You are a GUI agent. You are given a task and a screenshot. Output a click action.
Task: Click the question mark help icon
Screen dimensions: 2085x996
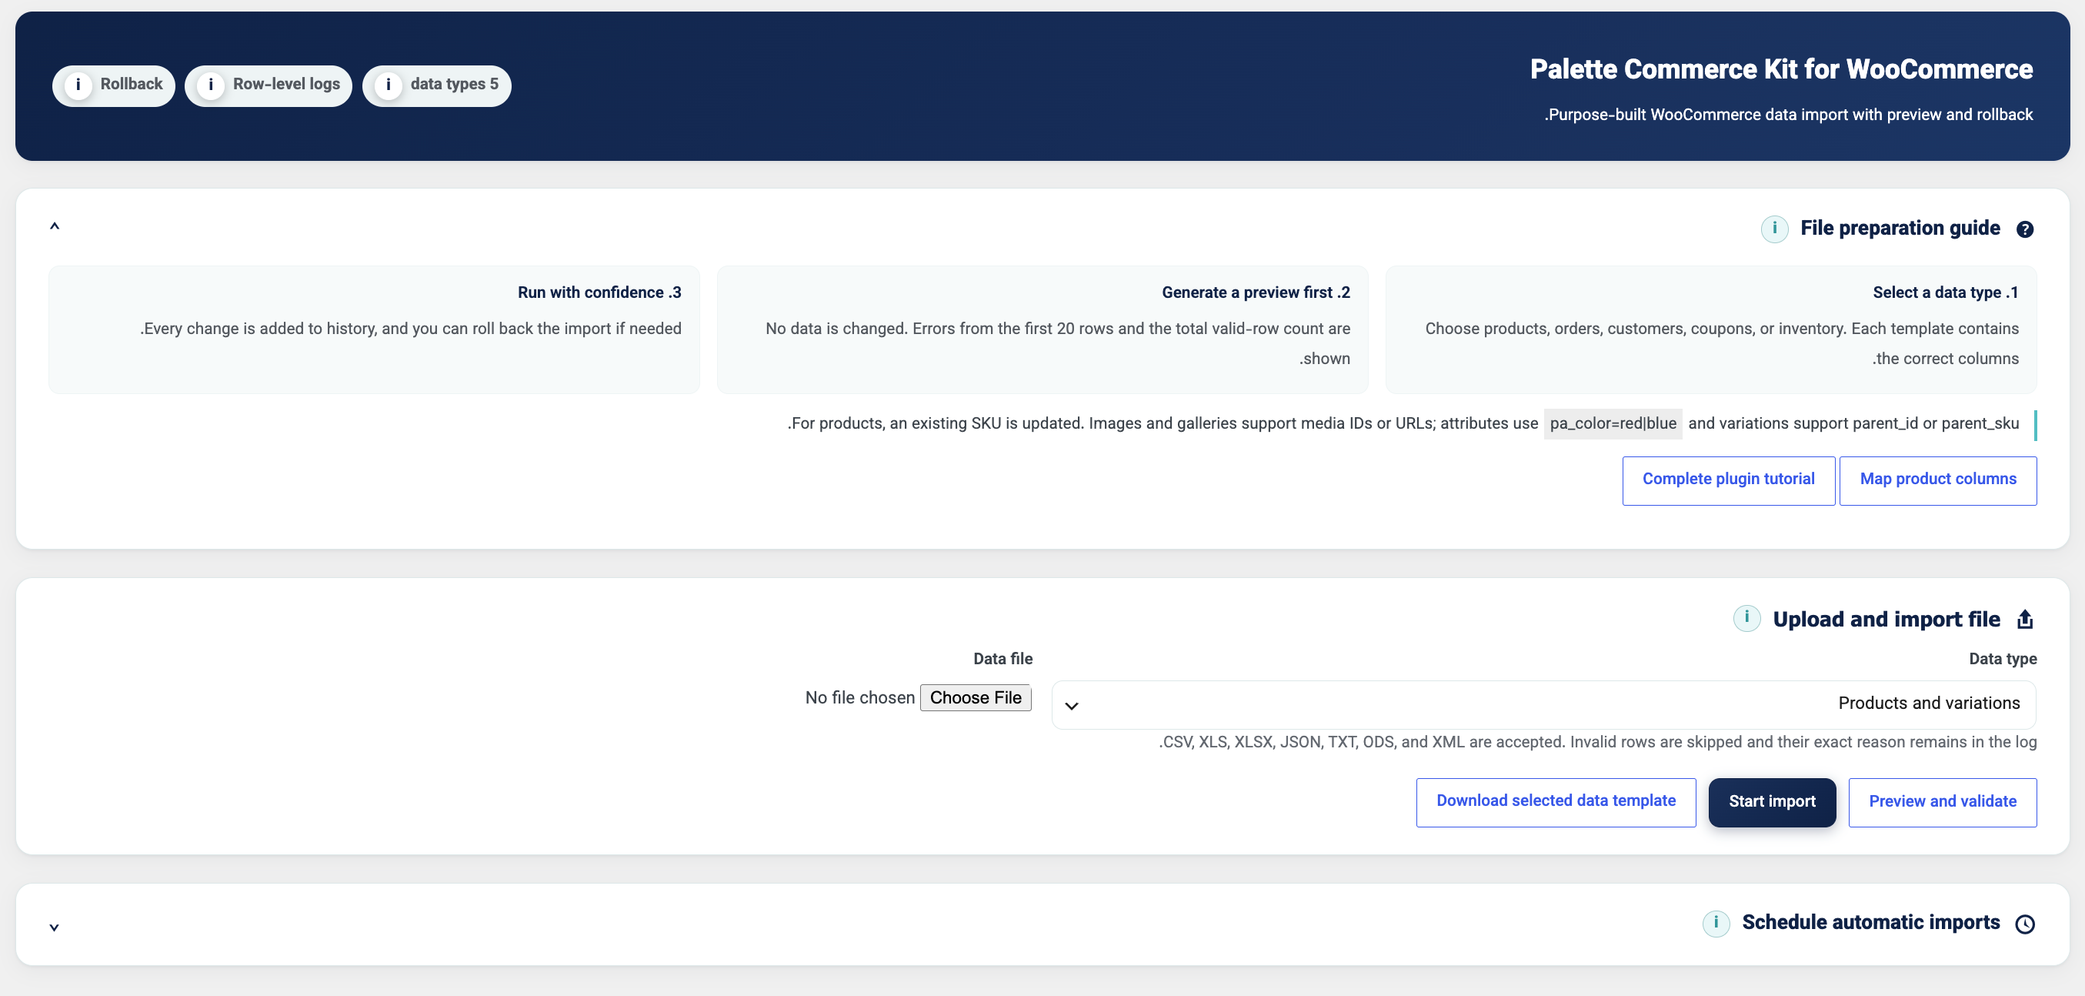[2025, 230]
